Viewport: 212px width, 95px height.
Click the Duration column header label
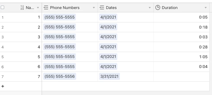[170, 8]
